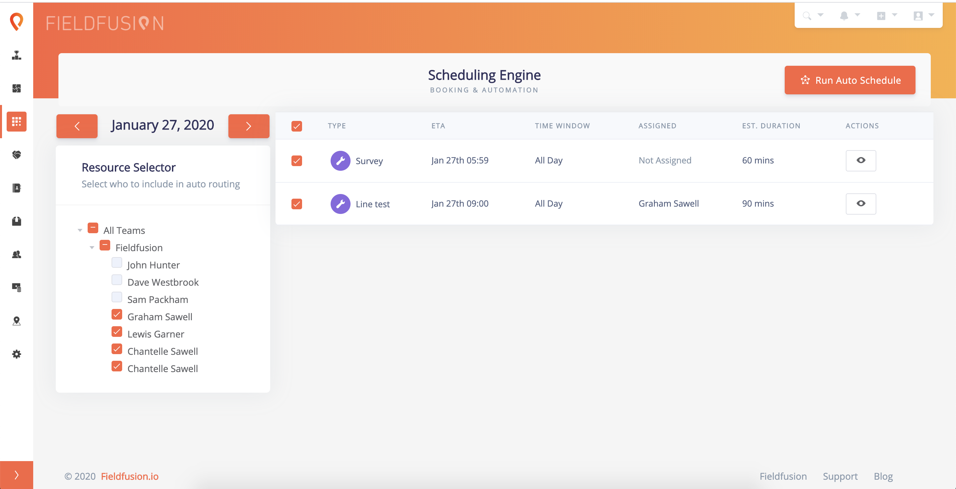
Task: Click the search magnifier icon
Action: click(x=807, y=16)
